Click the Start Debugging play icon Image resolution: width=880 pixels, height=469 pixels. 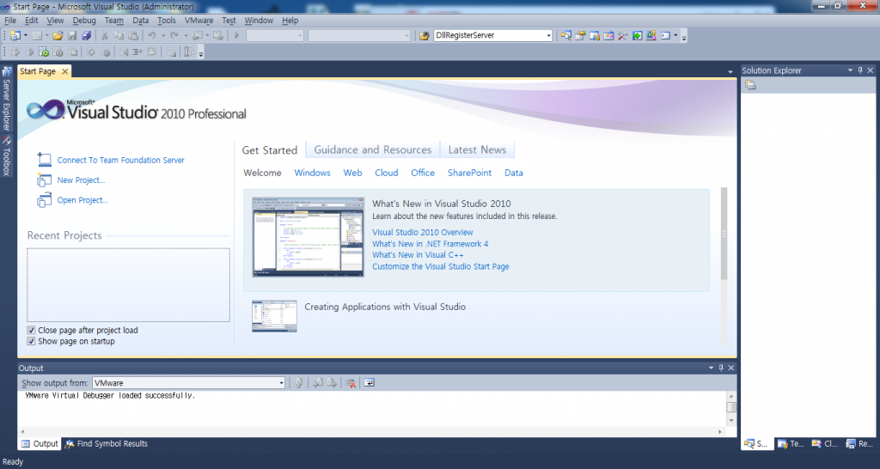tap(236, 35)
